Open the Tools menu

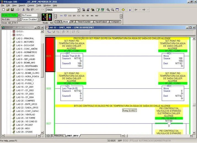39,5
